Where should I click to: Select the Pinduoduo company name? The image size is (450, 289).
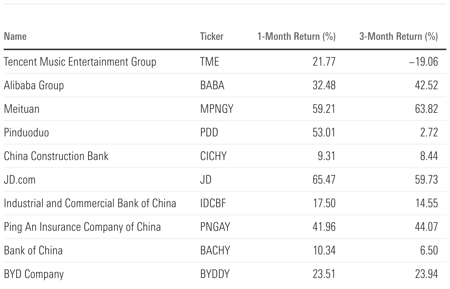26,132
